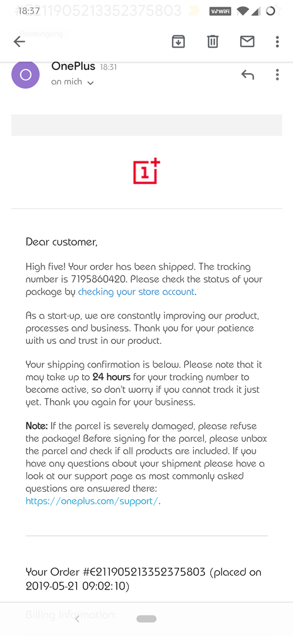Open the message options three-dot menu

click(277, 75)
